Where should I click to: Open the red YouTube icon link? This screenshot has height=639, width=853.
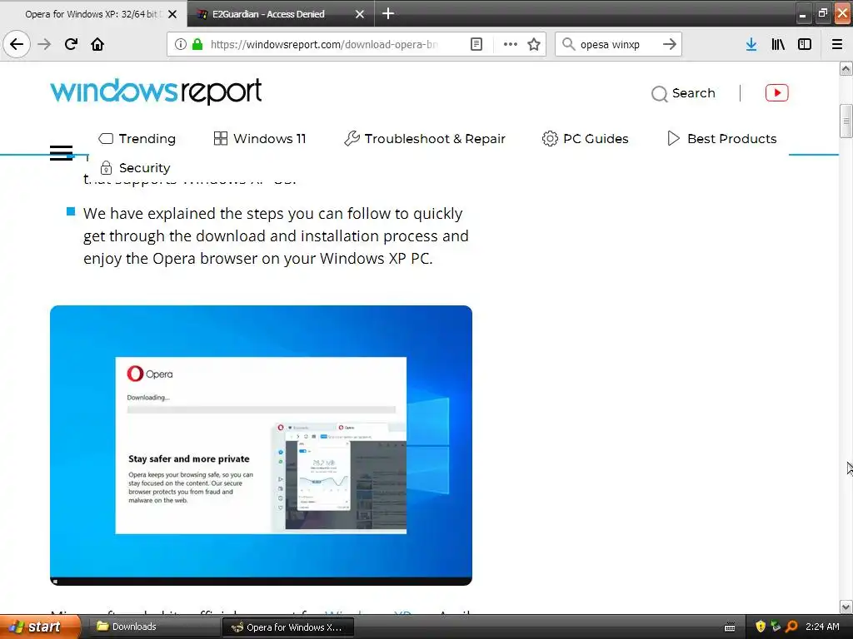[777, 93]
